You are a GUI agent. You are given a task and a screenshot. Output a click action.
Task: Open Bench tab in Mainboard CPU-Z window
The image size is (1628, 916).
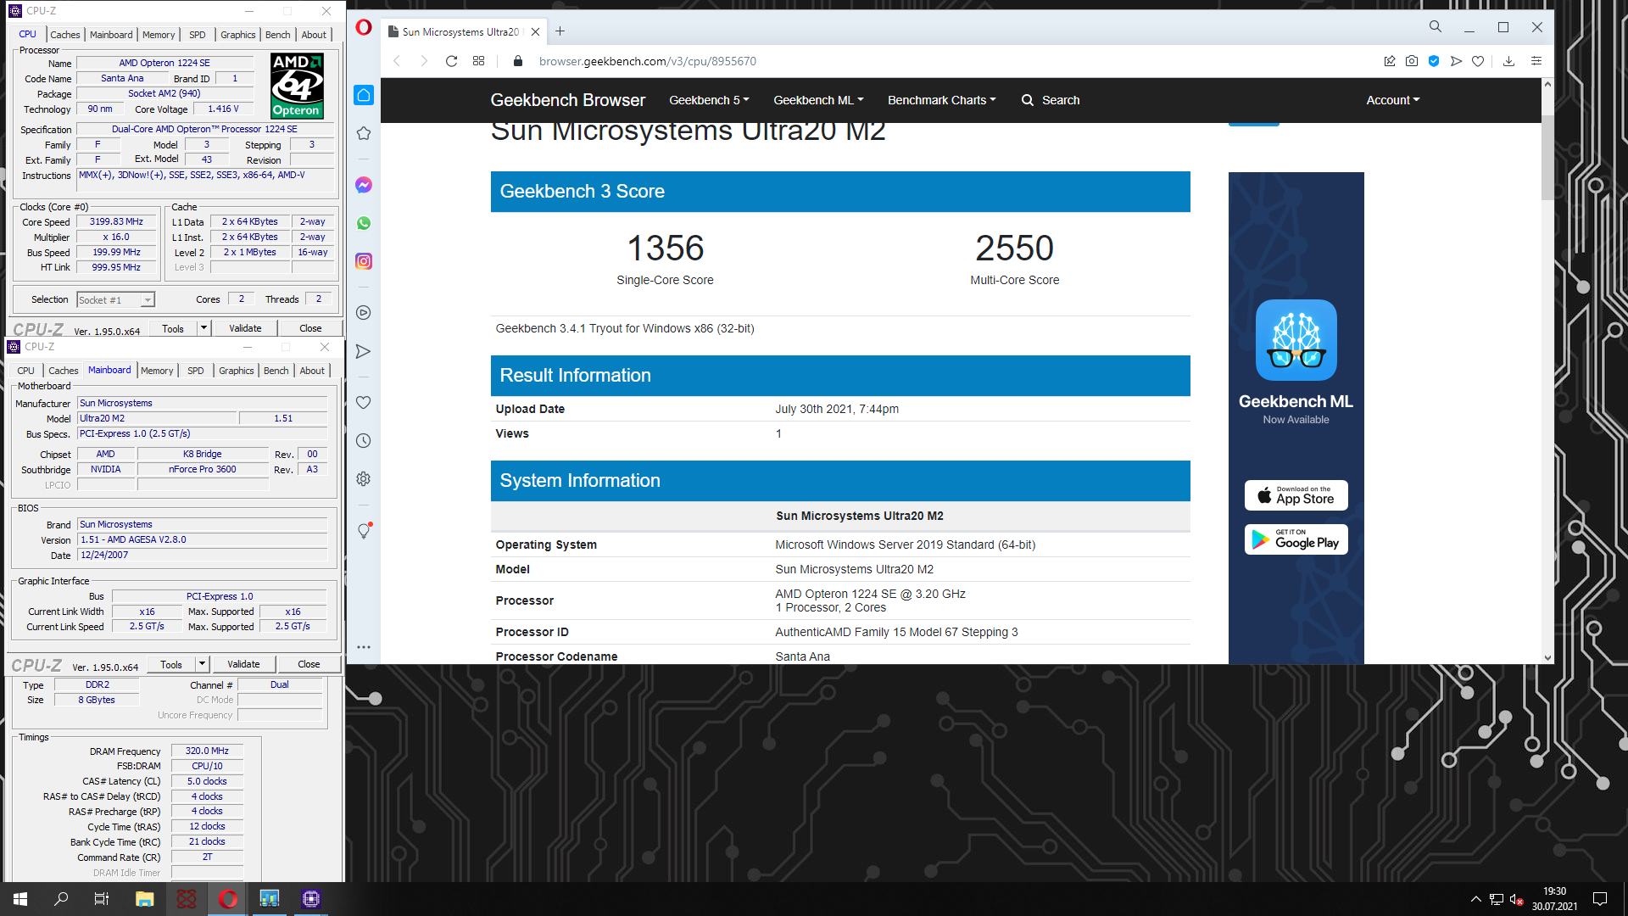click(x=276, y=371)
